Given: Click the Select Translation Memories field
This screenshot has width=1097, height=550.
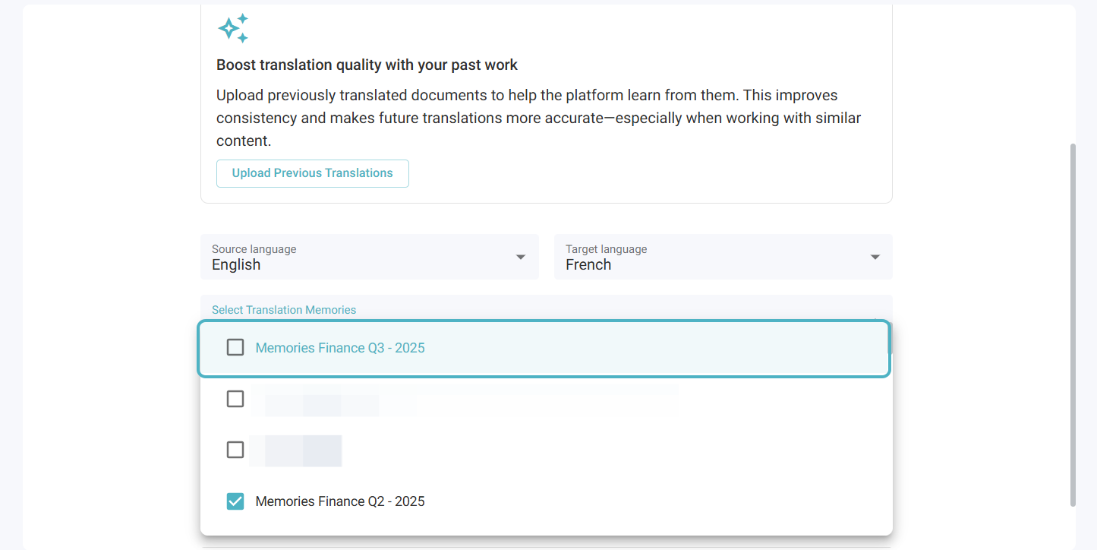Looking at the screenshot, I should (x=284, y=310).
